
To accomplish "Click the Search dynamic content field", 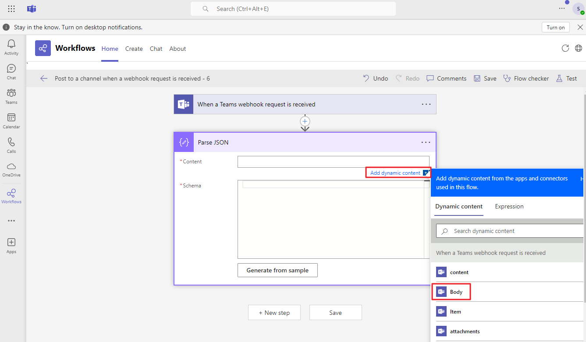I will [x=511, y=231].
